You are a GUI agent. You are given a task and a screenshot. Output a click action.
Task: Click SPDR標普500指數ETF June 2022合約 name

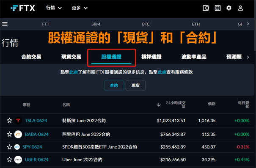pos(99,147)
